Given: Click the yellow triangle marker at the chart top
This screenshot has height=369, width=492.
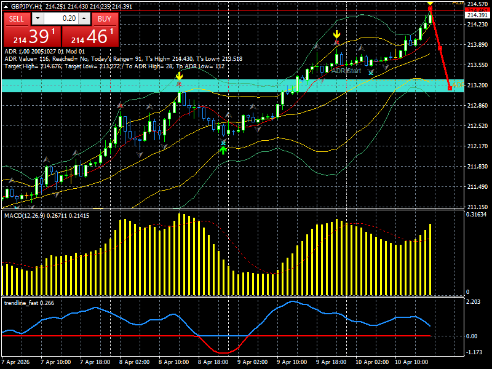Looking at the screenshot, I should click(x=430, y=2).
